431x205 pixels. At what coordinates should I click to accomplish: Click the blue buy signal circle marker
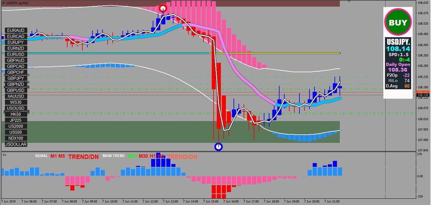click(219, 146)
